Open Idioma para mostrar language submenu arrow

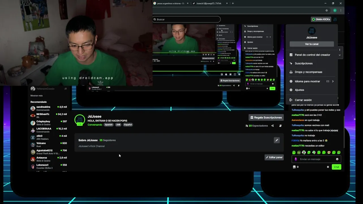pyautogui.click(x=333, y=81)
